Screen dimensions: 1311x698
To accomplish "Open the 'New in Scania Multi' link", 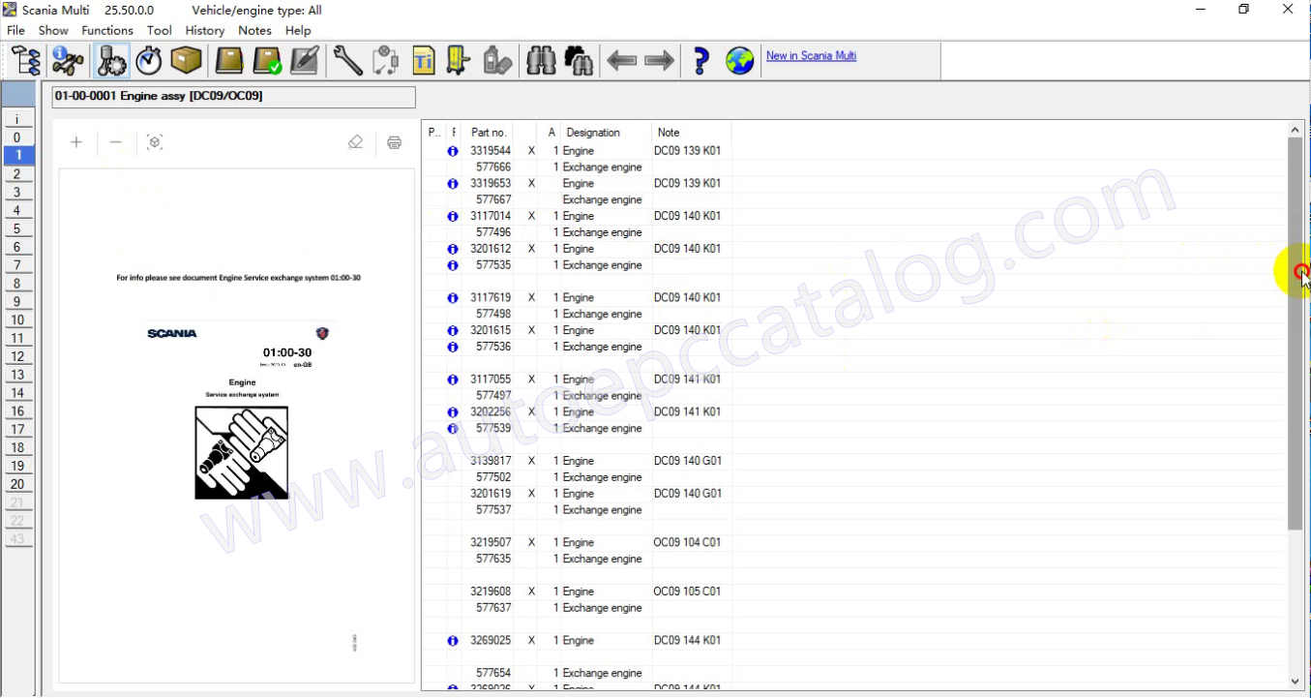I will click(811, 55).
